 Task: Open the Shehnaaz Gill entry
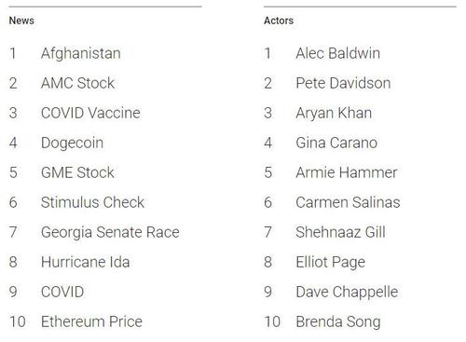(341, 232)
